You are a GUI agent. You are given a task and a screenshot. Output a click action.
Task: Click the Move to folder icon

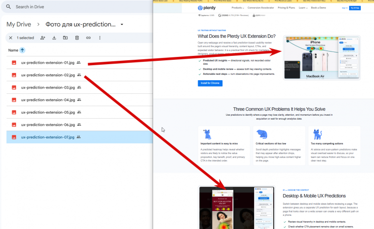click(65, 38)
